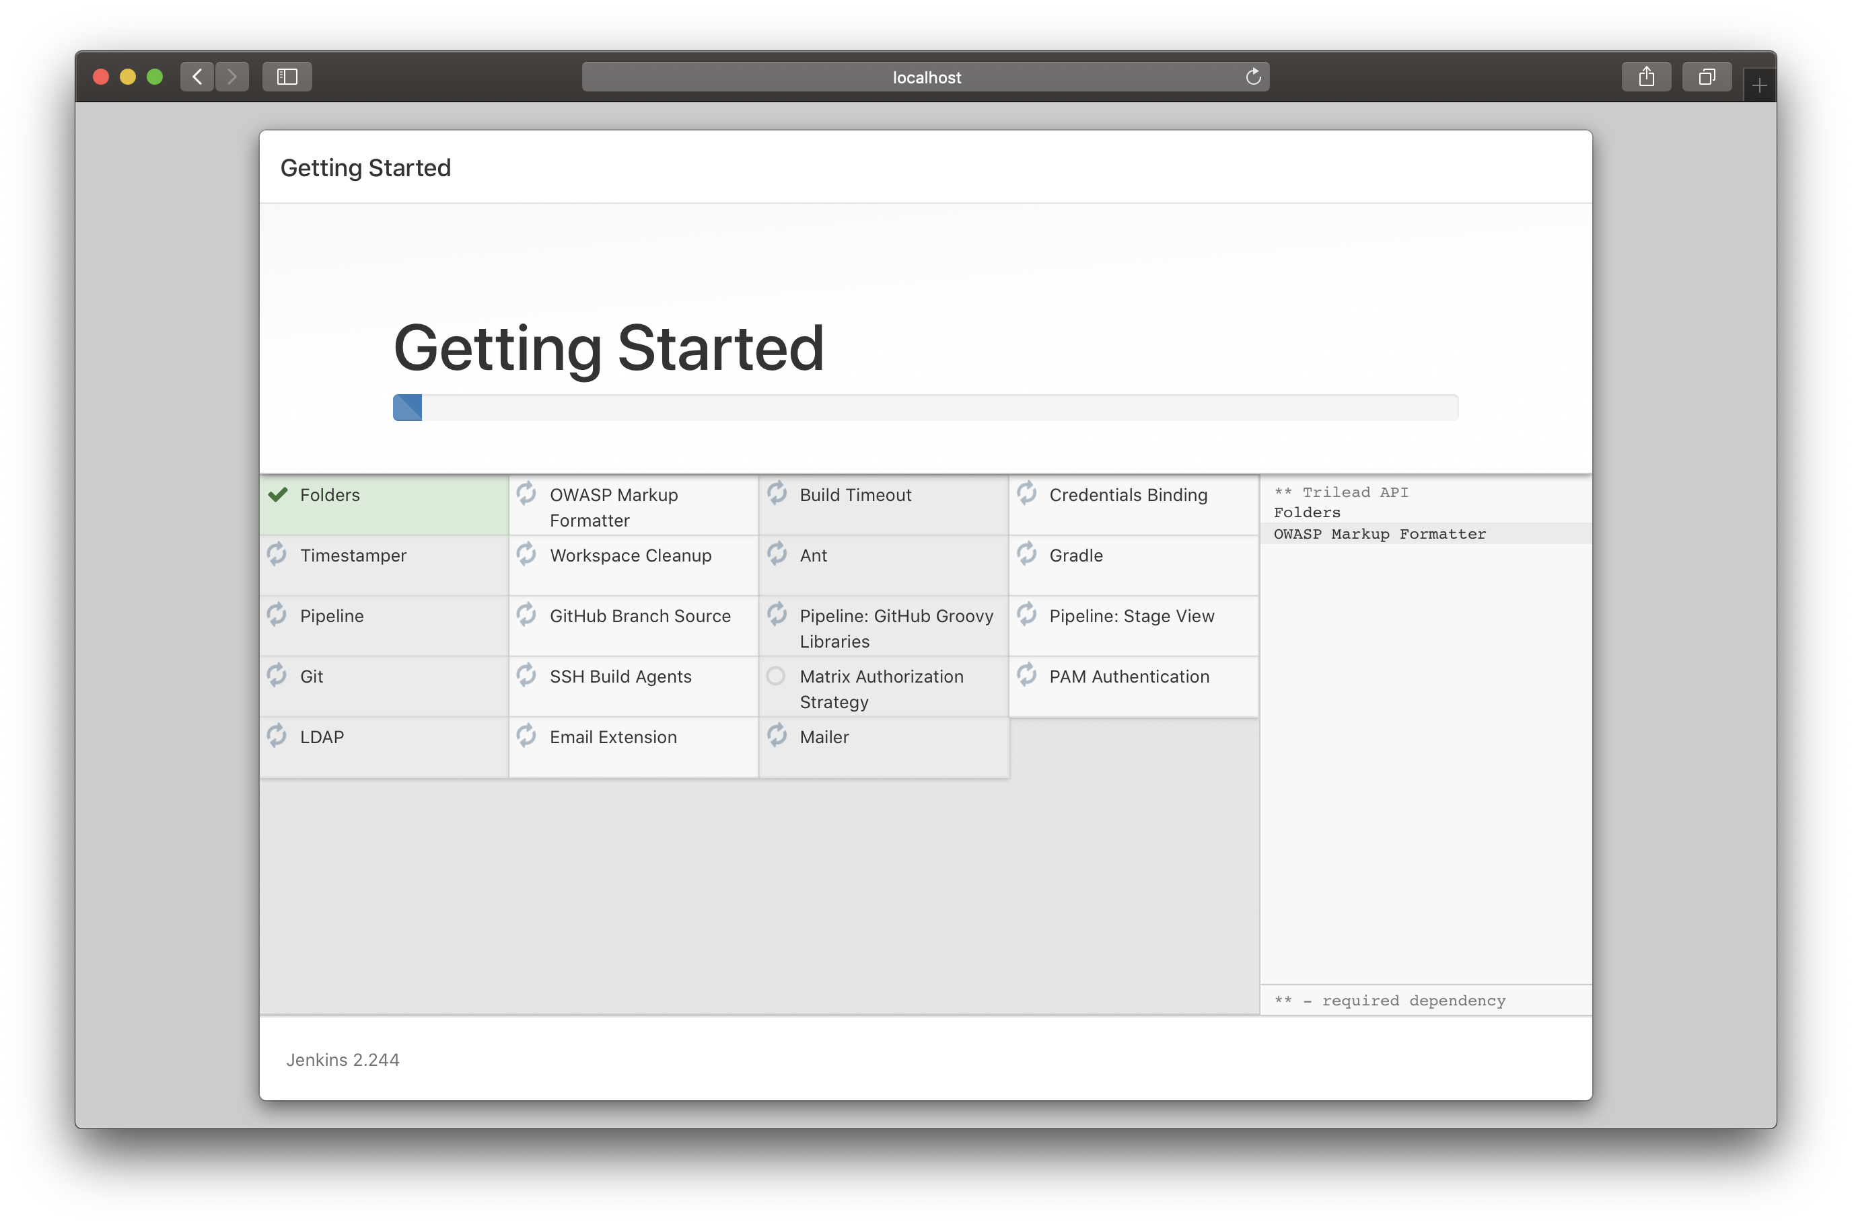Open a new tab with plus button
The image size is (1852, 1228).
1758,85
